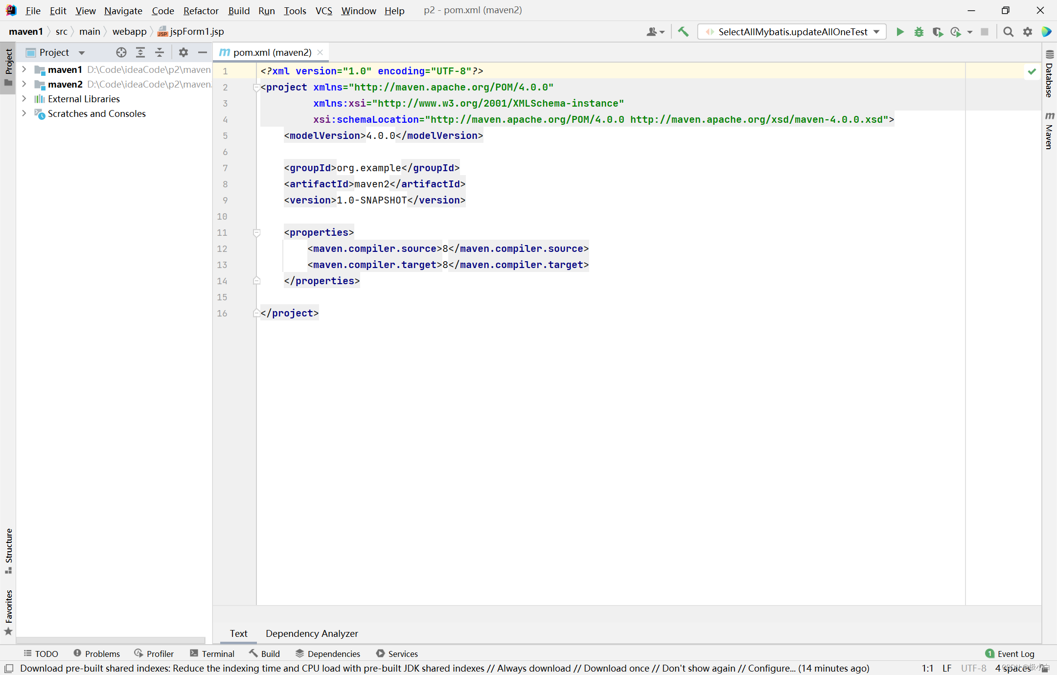Open the Window menu

pyautogui.click(x=358, y=10)
